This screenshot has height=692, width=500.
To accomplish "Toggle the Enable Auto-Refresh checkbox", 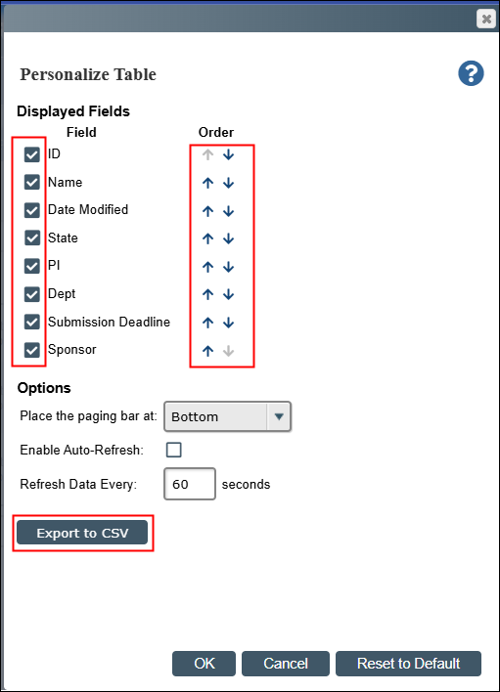I will point(173,450).
